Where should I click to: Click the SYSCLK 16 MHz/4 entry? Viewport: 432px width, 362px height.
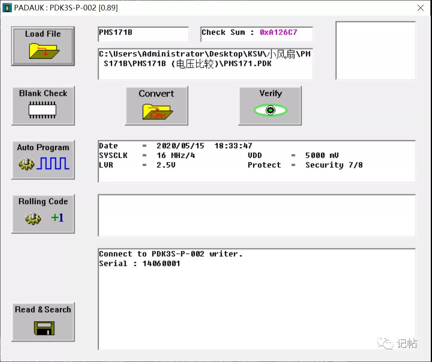click(147, 155)
